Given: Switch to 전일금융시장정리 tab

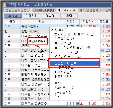Looking at the screenshot, I should tap(17, 10).
